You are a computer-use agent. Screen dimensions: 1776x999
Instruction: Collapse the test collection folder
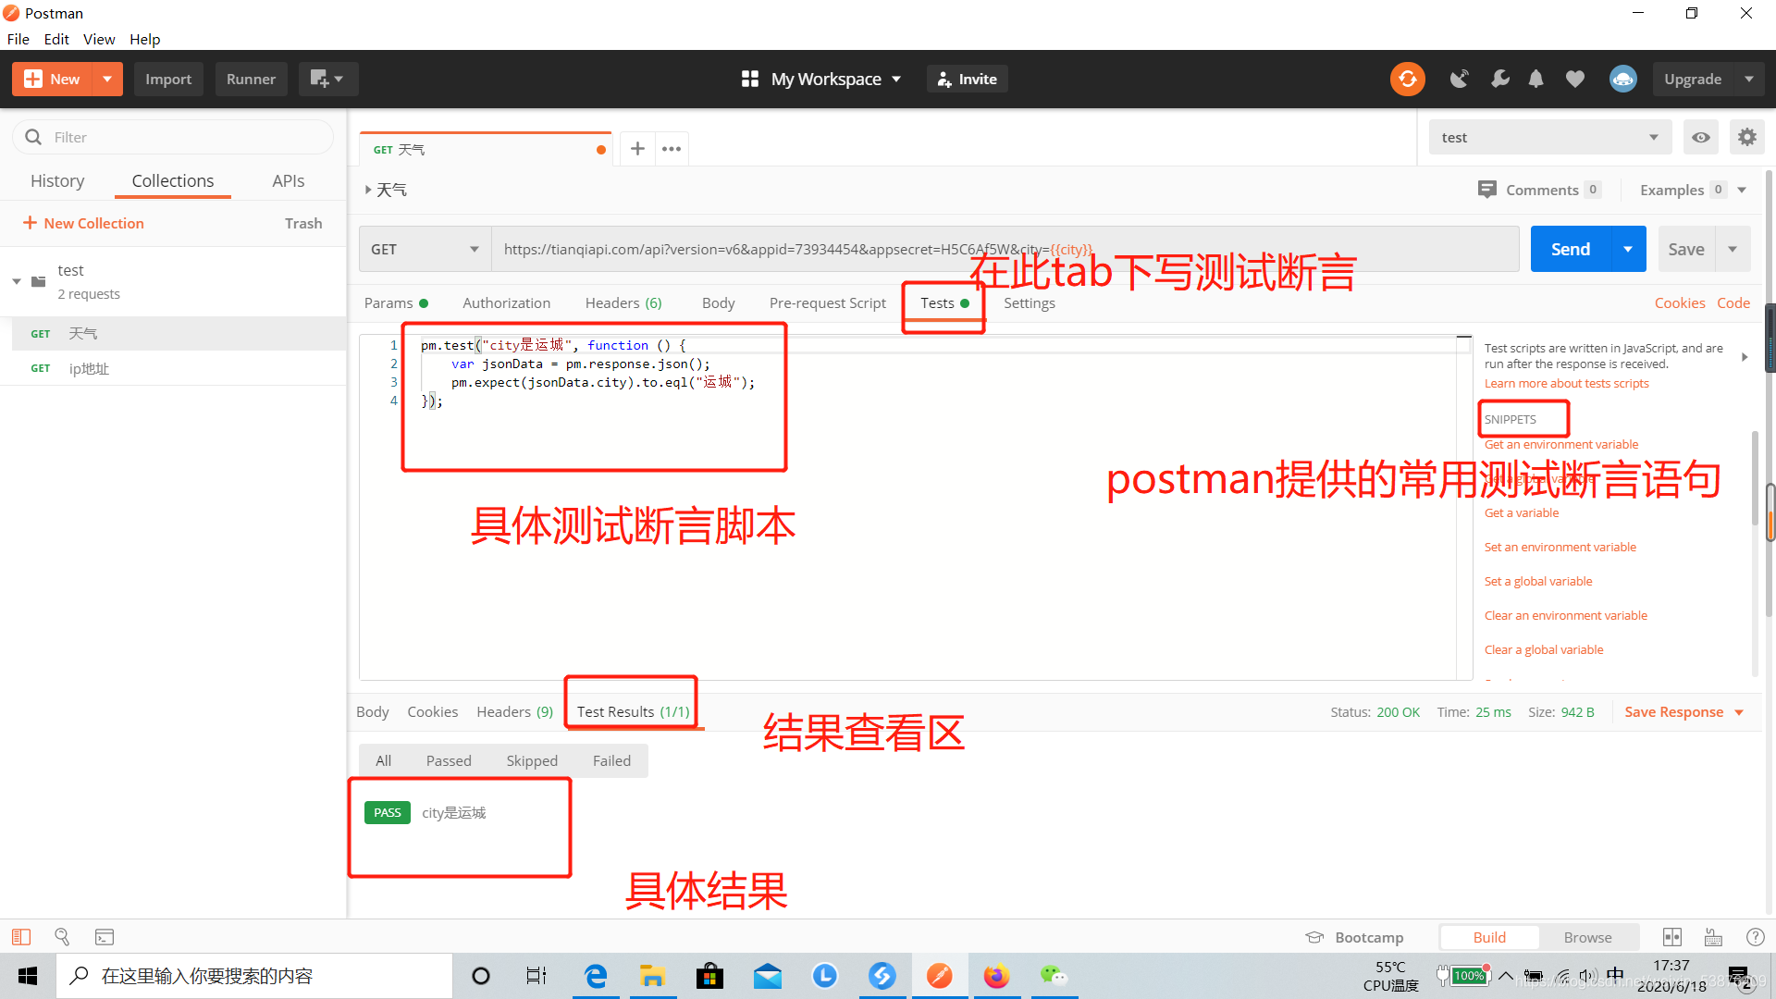tap(17, 281)
